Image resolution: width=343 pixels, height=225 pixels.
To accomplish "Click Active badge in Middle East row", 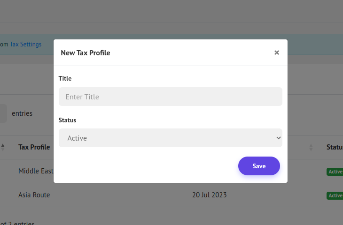I will click(x=335, y=172).
